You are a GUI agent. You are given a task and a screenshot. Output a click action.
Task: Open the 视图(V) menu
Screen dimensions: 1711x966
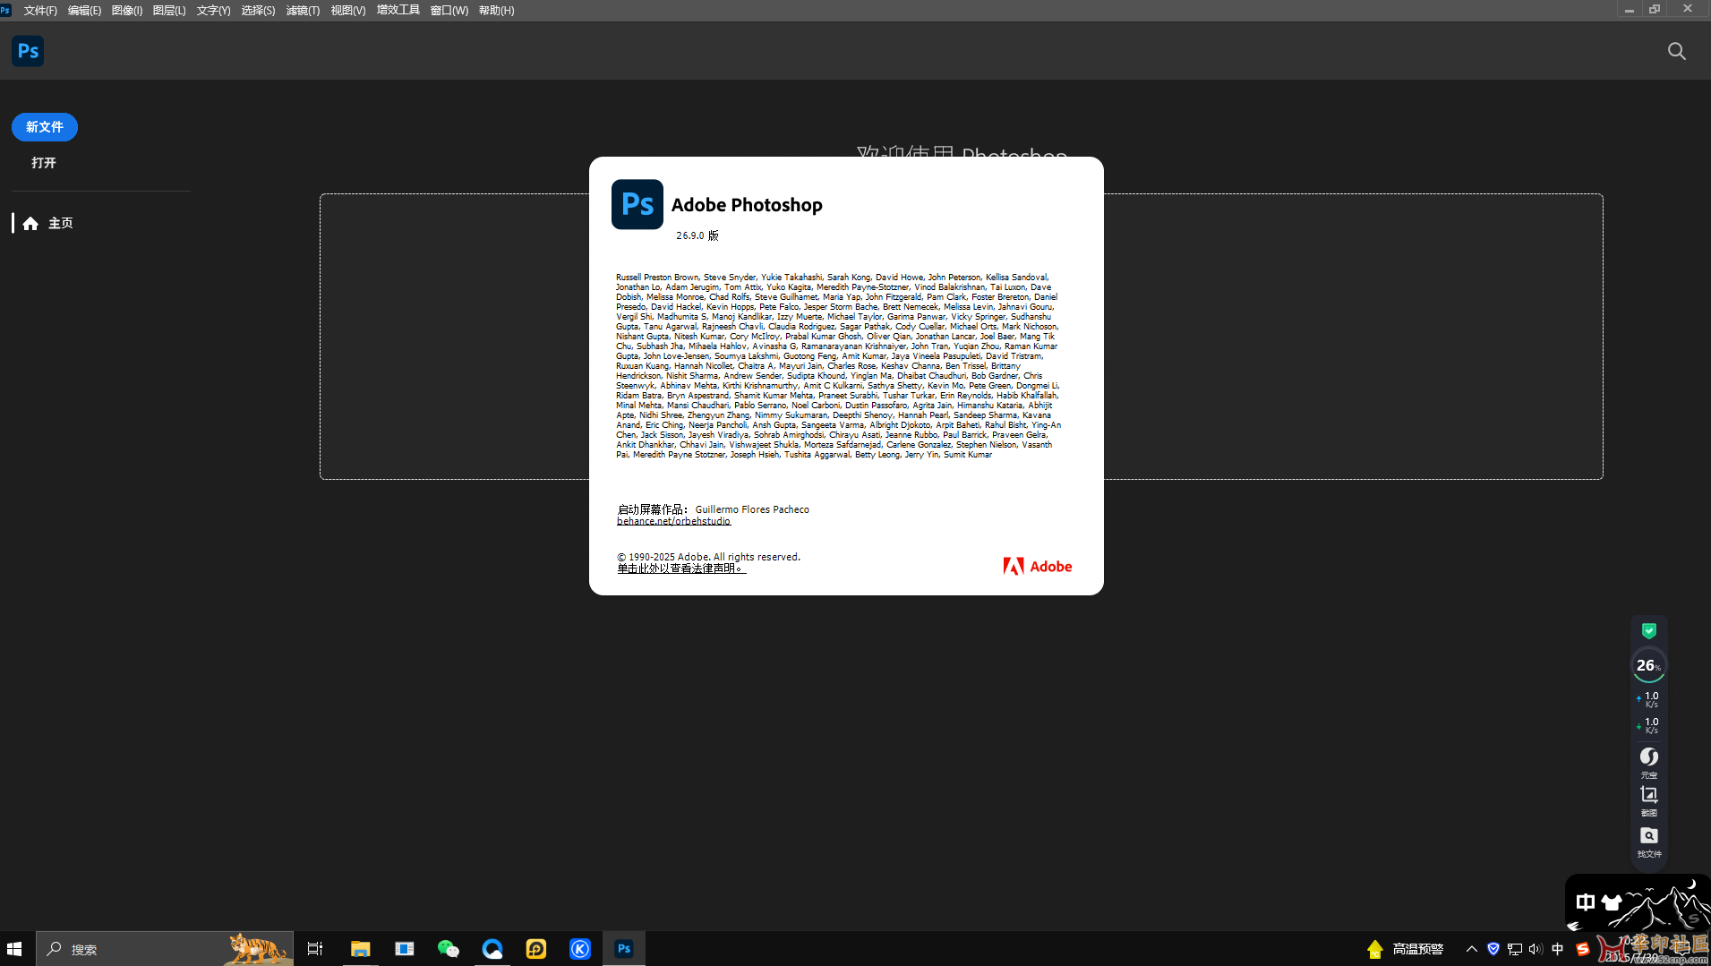click(347, 11)
